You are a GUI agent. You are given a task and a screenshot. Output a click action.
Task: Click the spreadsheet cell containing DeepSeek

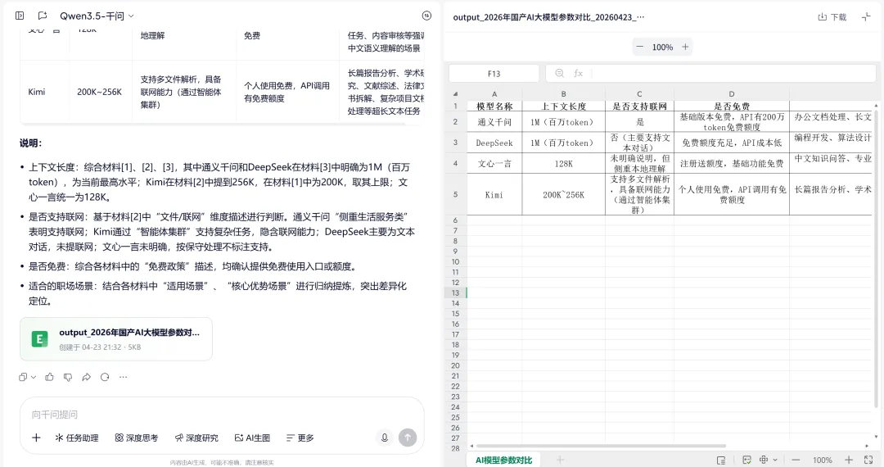tap(494, 143)
